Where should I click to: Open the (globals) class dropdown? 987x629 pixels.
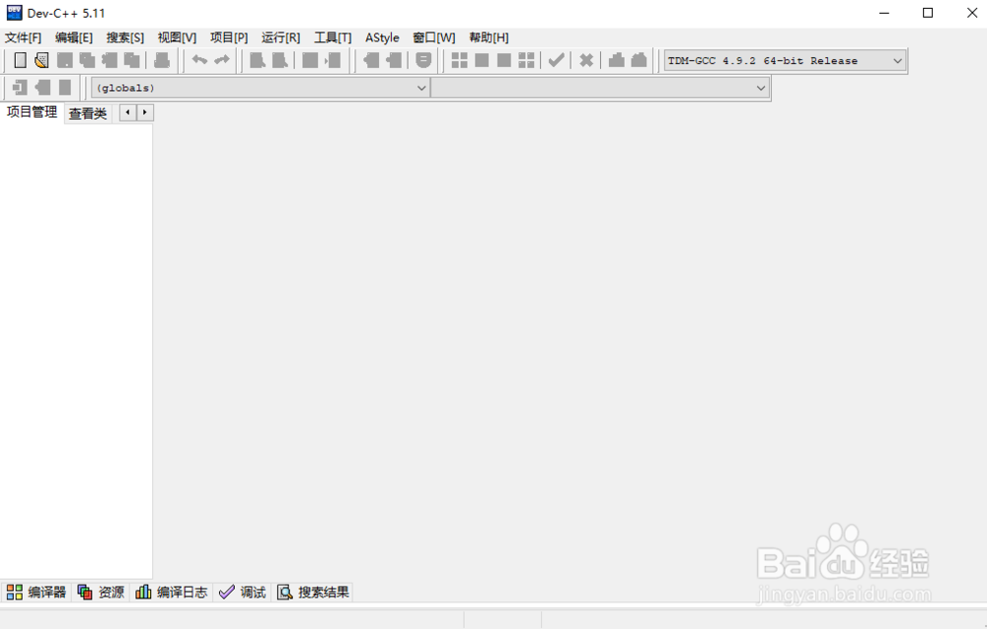[261, 88]
